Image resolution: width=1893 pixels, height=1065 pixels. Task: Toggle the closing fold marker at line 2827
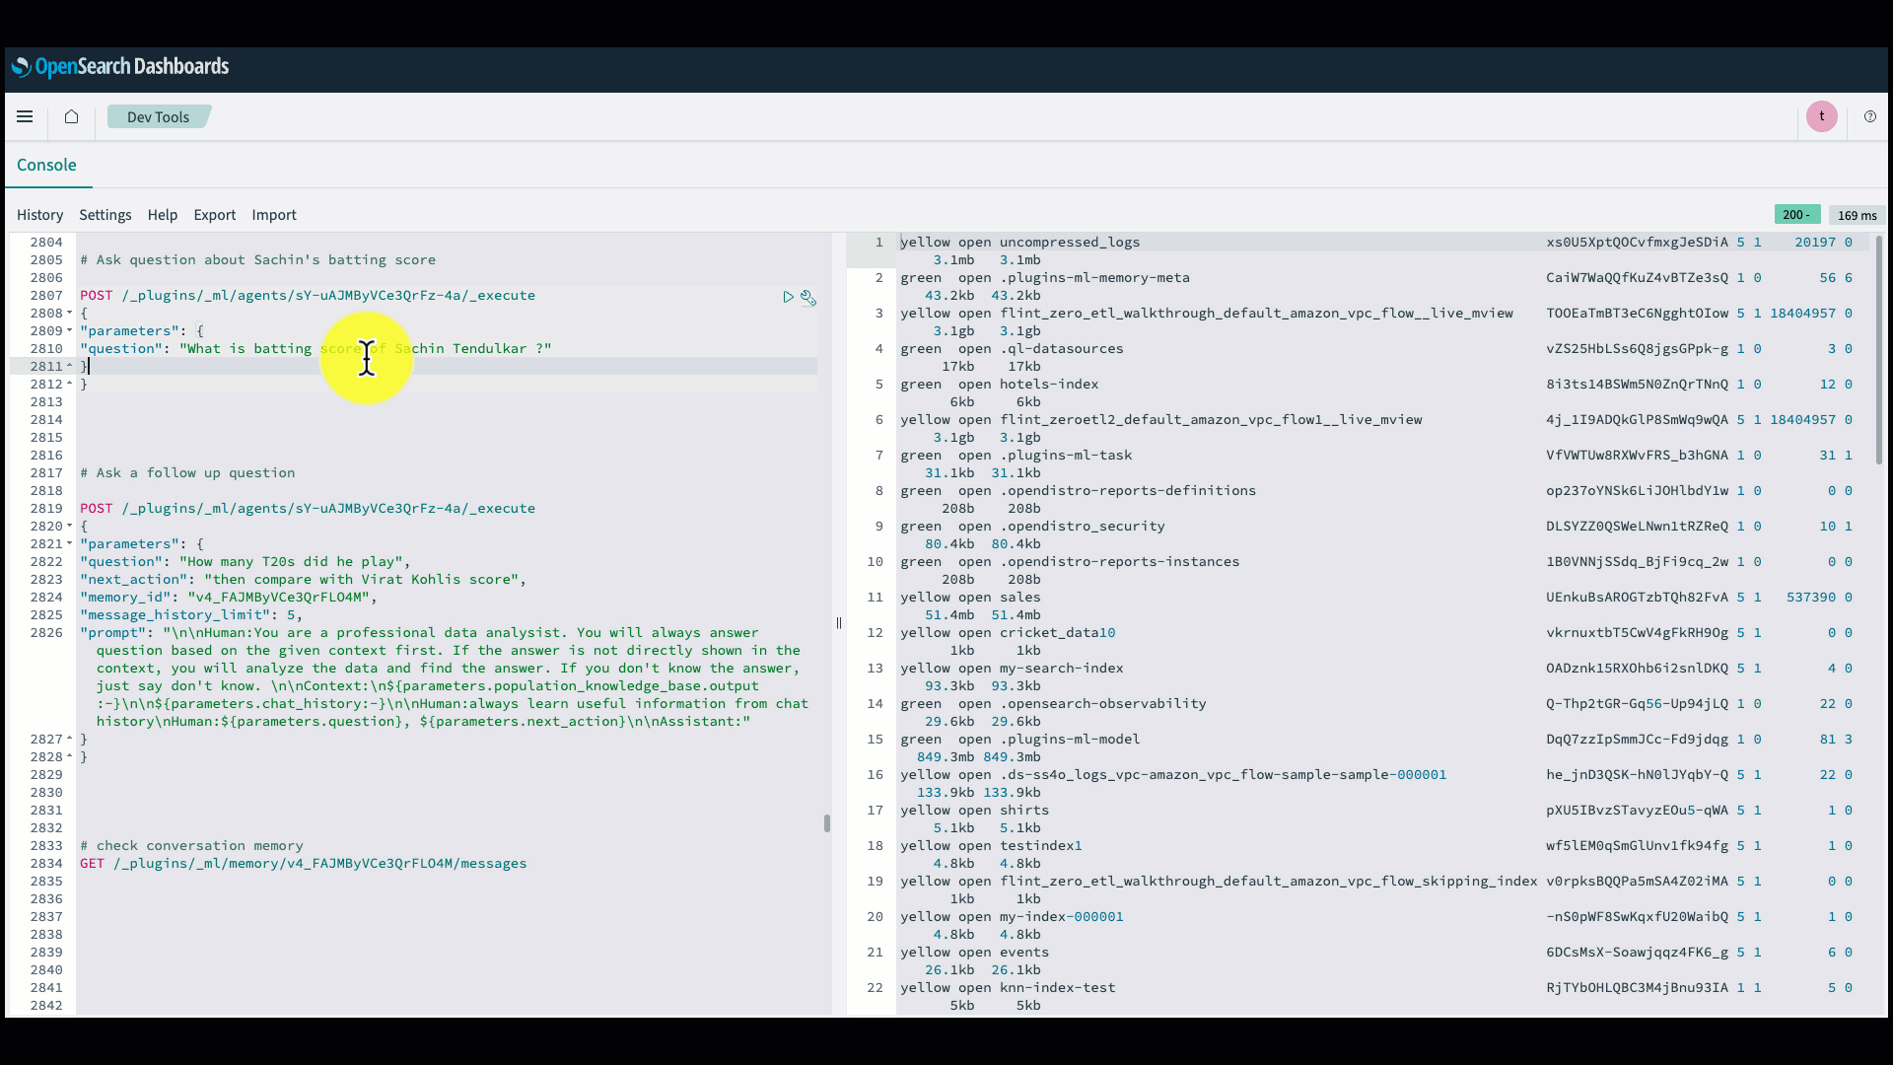[x=70, y=740]
